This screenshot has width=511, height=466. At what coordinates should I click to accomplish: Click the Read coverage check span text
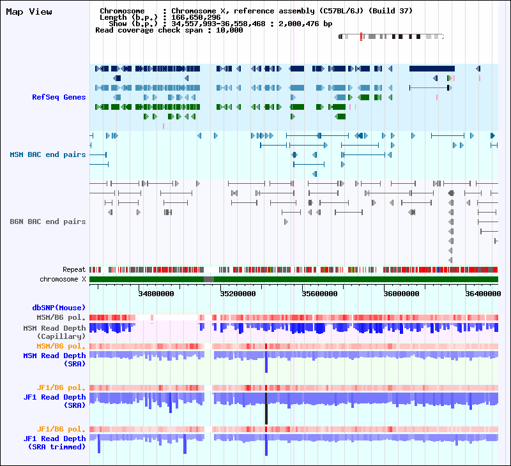(169, 30)
